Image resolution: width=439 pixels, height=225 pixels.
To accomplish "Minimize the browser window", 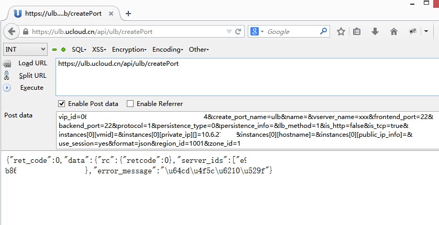I will (x=412, y=4).
